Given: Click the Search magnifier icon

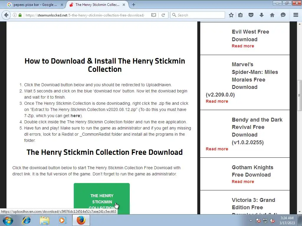Looking at the screenshot, I should coord(174,15).
